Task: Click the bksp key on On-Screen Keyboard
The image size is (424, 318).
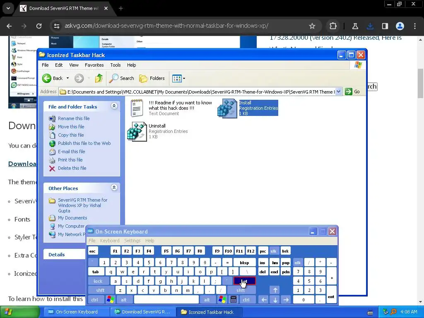Action: (x=244, y=263)
